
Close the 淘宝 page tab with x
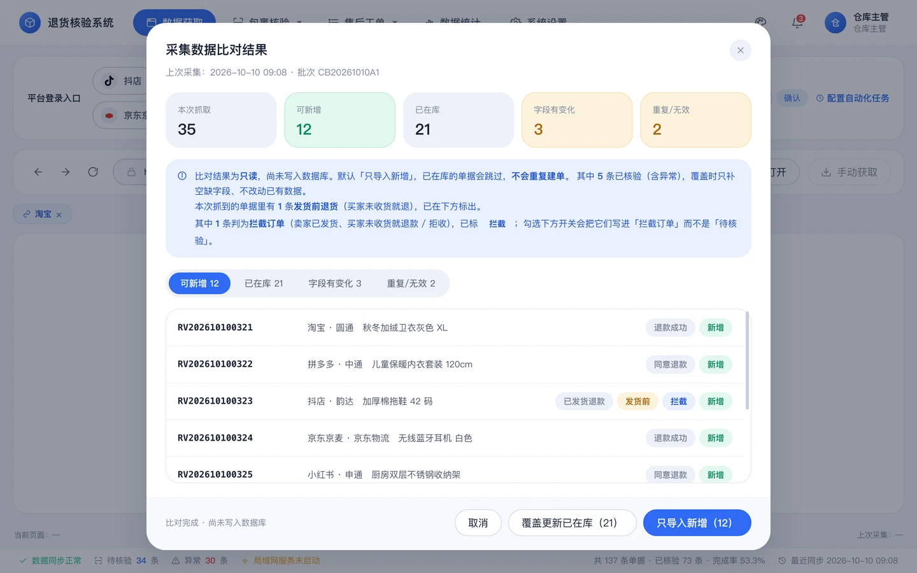[59, 215]
